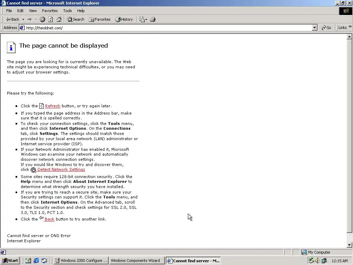The image size is (353, 265).
Task: Click the Windows flag throbber logo
Action: (345, 11)
